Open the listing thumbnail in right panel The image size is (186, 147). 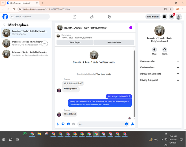[160, 30]
